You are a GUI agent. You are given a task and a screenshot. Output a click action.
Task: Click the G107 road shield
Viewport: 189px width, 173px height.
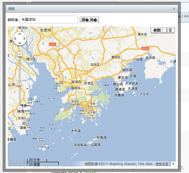pyautogui.click(x=52, y=44)
